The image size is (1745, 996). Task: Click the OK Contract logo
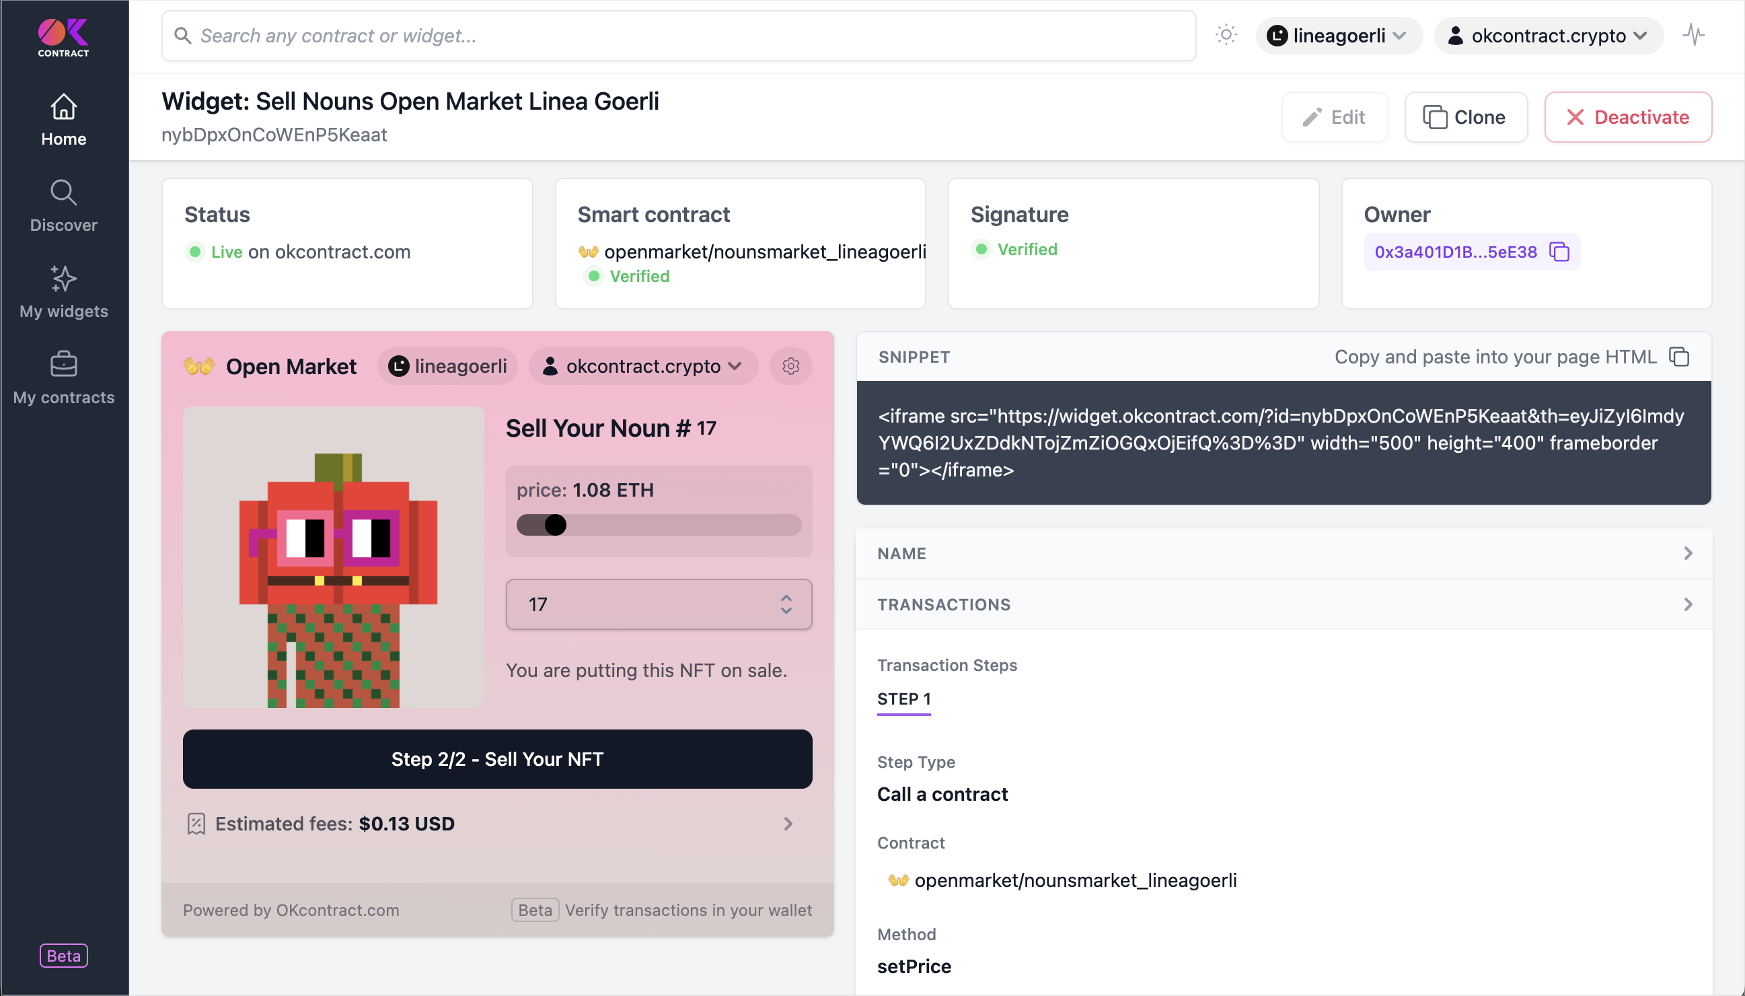[x=63, y=38]
